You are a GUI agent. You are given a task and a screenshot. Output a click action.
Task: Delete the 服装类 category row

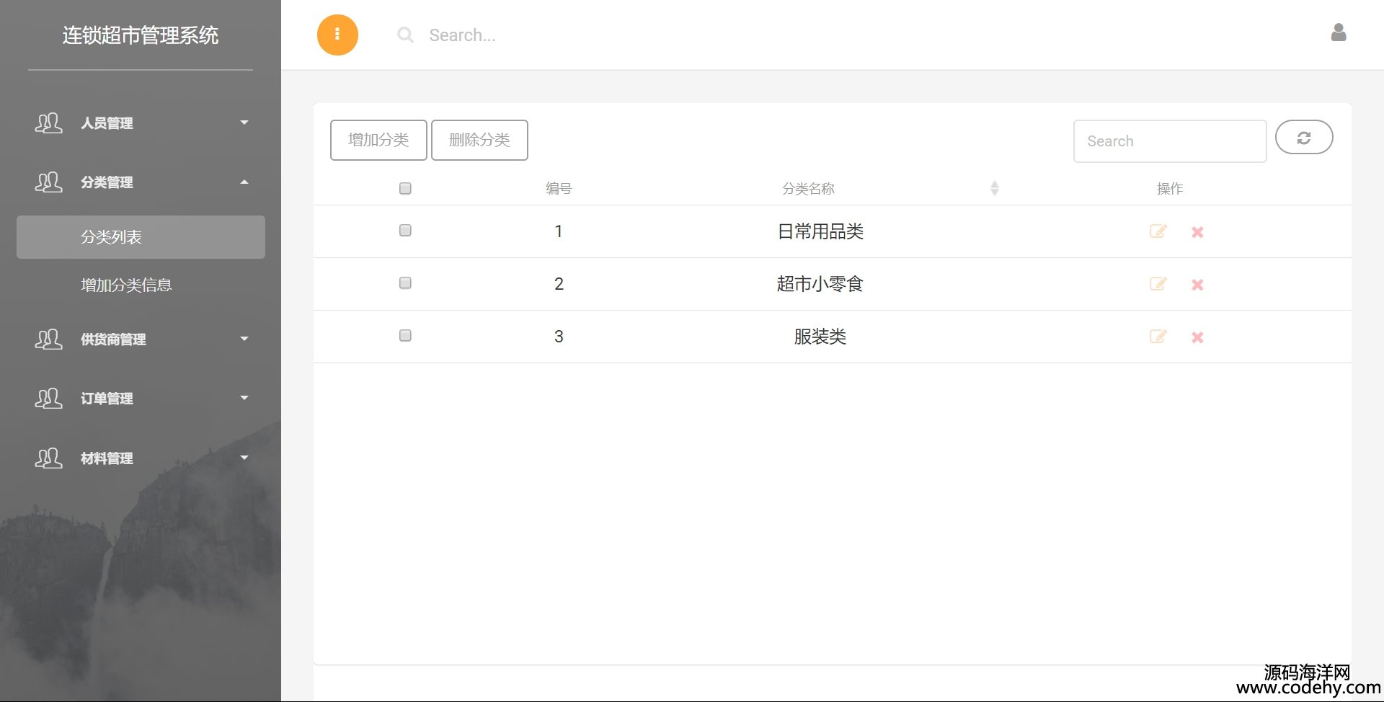click(x=1197, y=337)
